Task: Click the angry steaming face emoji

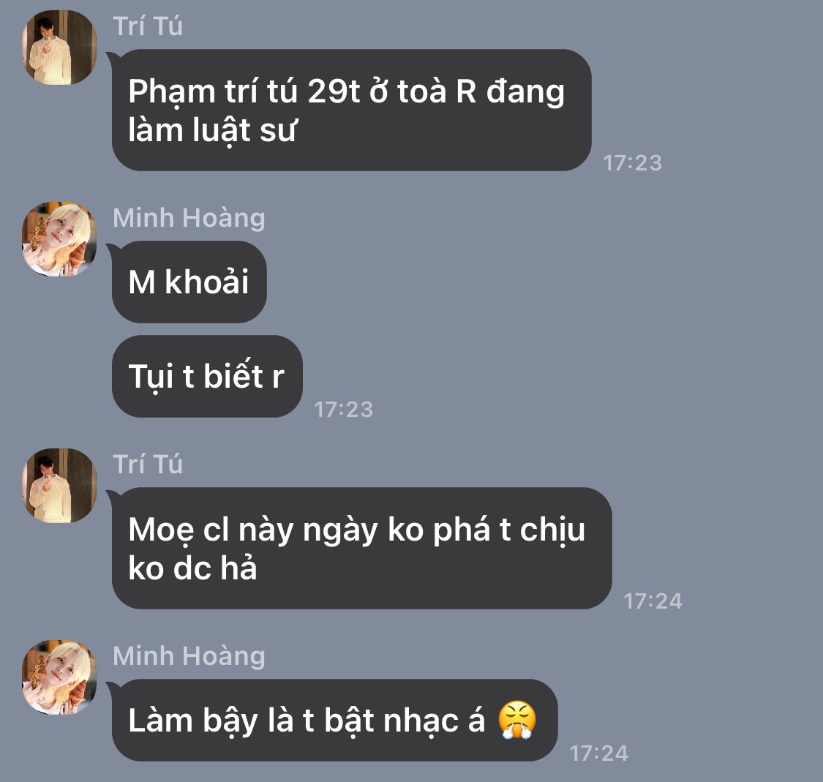Action: click(x=517, y=720)
